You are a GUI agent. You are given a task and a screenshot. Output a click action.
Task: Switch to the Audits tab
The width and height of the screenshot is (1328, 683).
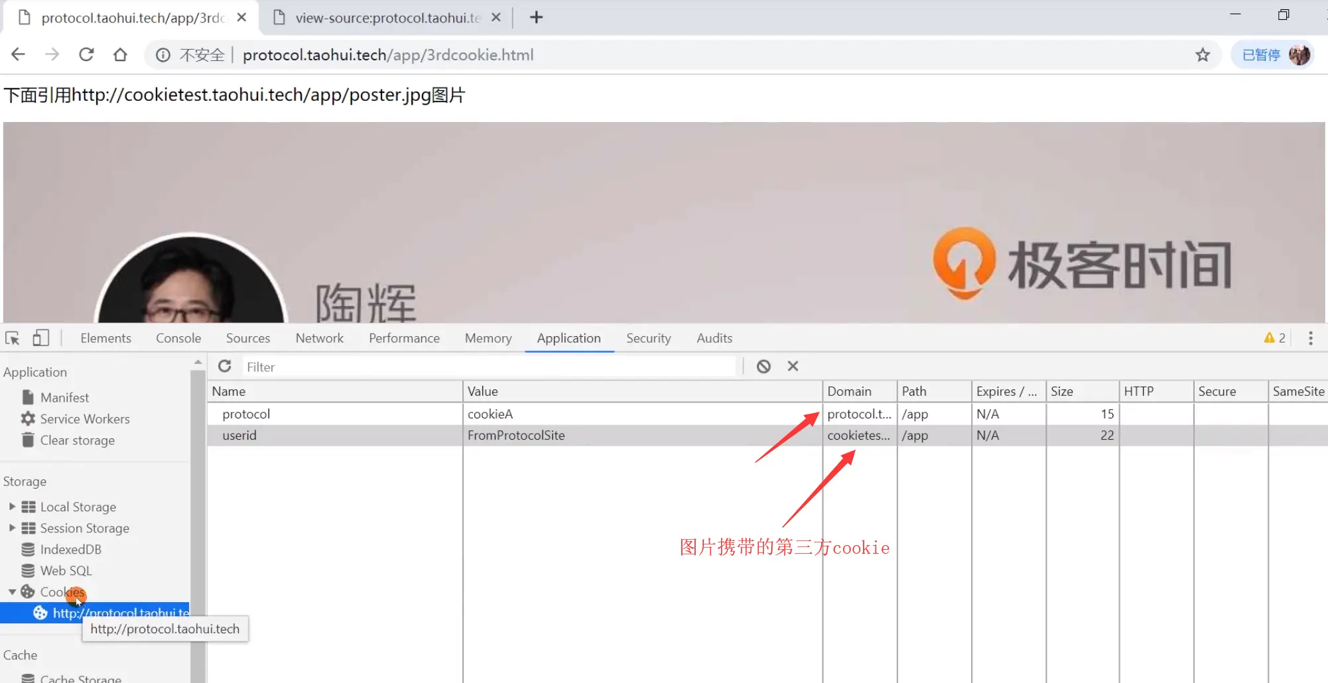714,338
